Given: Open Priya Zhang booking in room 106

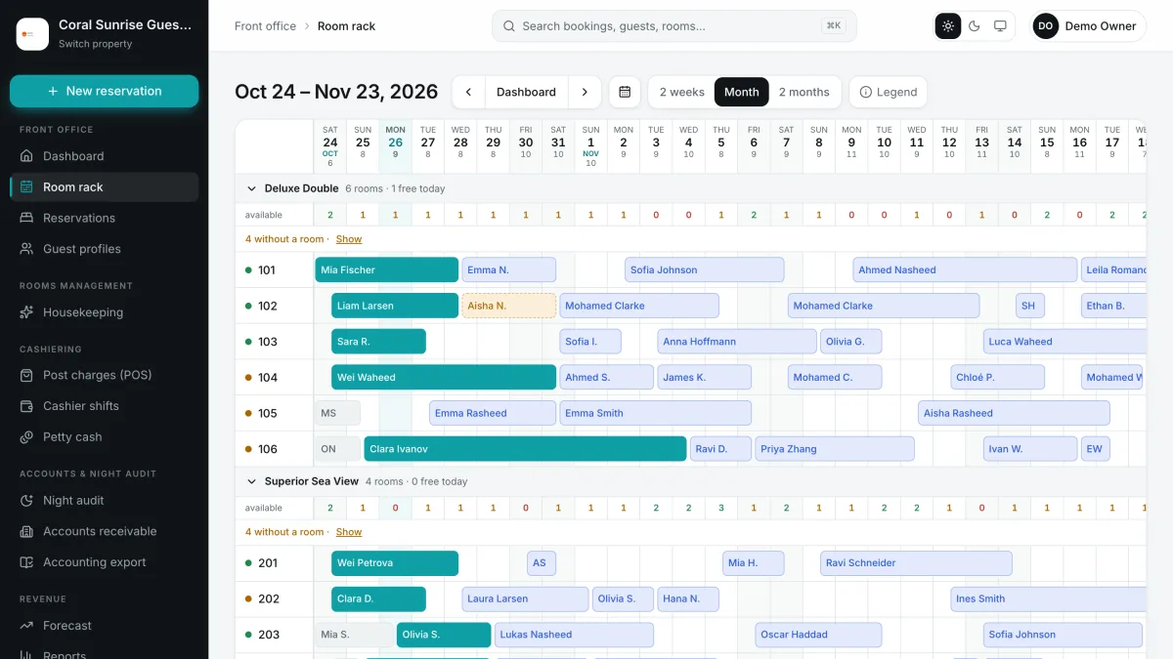Looking at the screenshot, I should [835, 449].
